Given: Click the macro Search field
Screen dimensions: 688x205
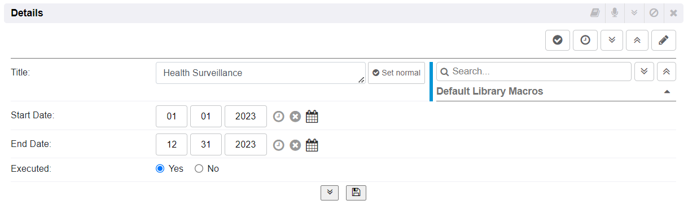Looking at the screenshot, I should pyautogui.click(x=533, y=72).
